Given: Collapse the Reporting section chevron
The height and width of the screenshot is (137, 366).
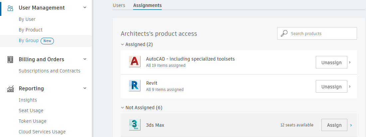Looking at the screenshot, I should [x=85, y=88].
